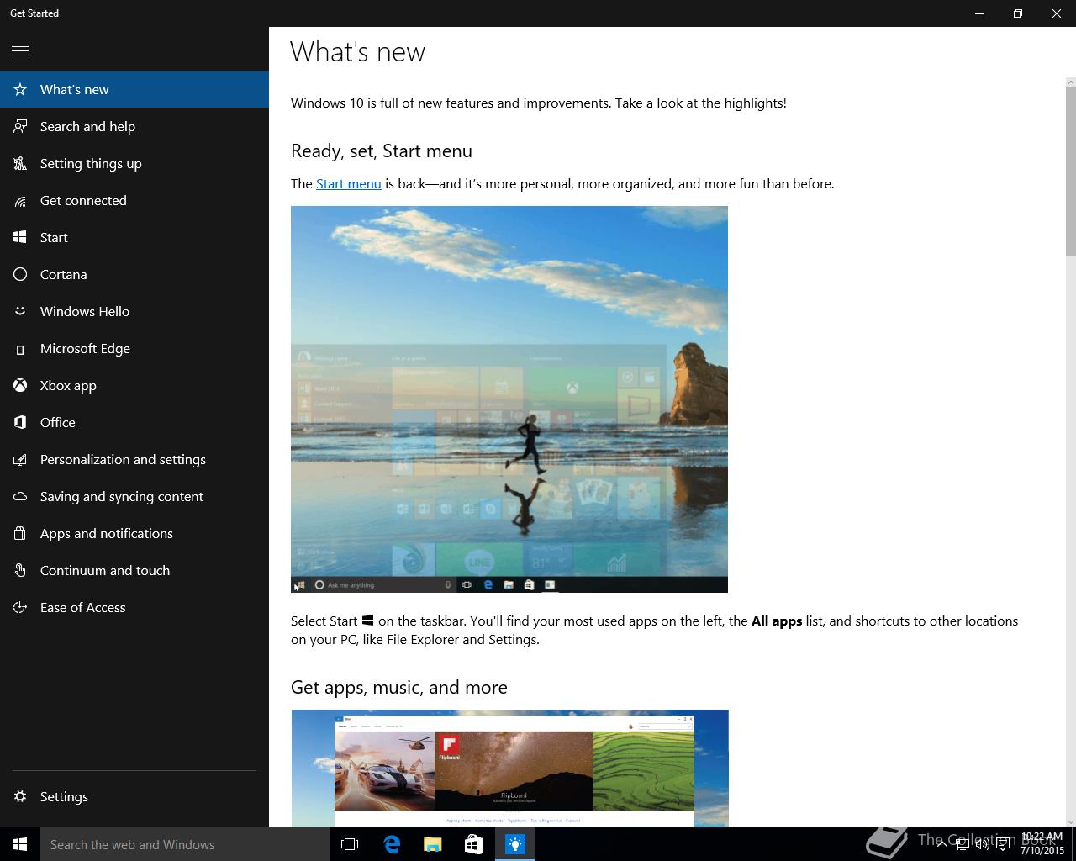The image size is (1076, 861).
Task: Click the scrollbar up arrow
Action: (1070, 82)
